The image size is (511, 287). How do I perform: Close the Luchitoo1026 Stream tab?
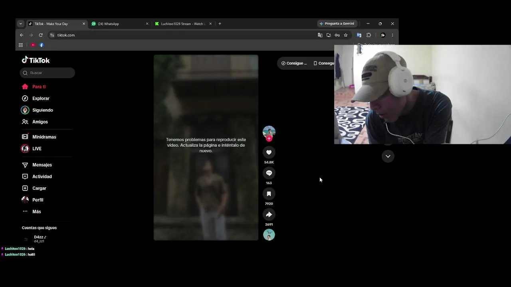(210, 24)
